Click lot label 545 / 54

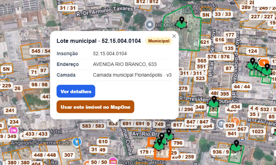click(x=40, y=51)
